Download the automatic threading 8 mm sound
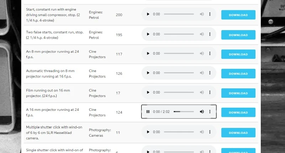Viewport: 285px width, 153px height. coord(238,74)
